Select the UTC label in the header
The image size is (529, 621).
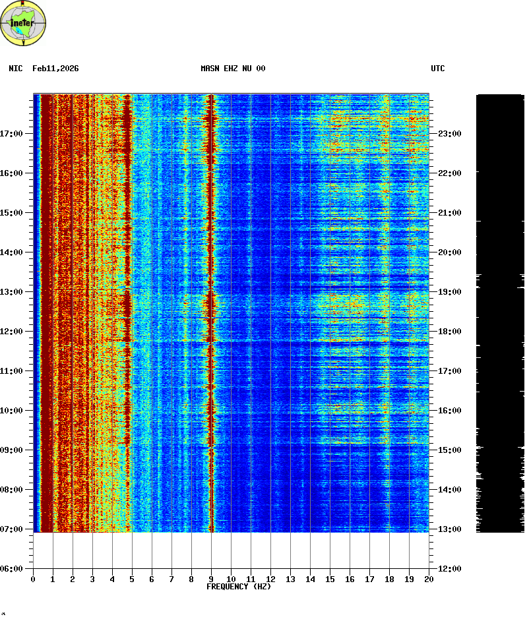(438, 69)
